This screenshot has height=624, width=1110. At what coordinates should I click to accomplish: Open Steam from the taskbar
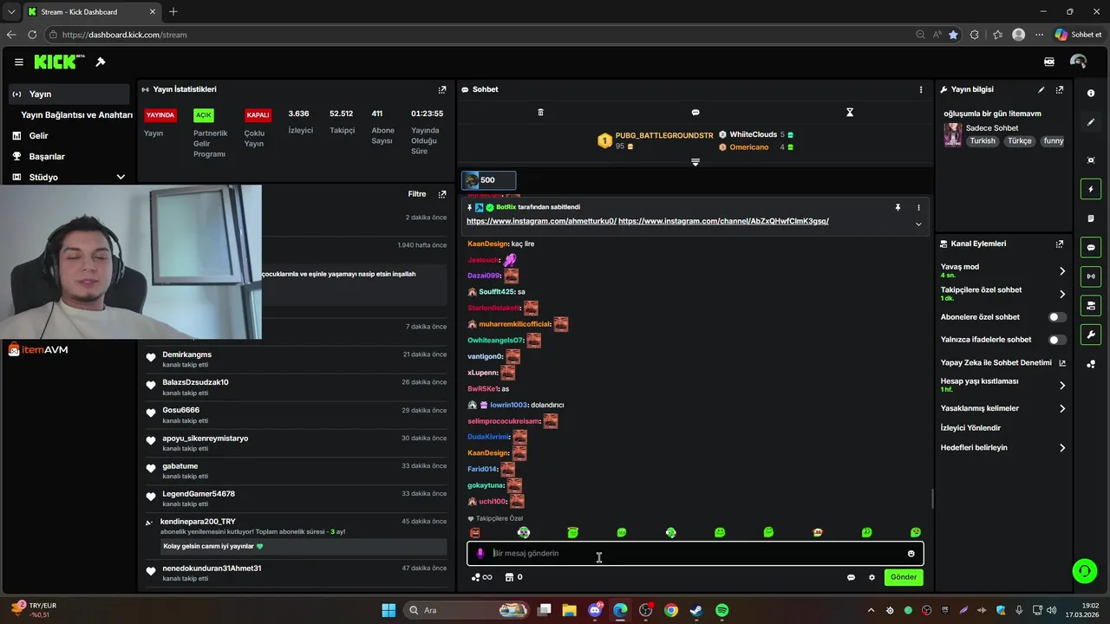point(696,610)
